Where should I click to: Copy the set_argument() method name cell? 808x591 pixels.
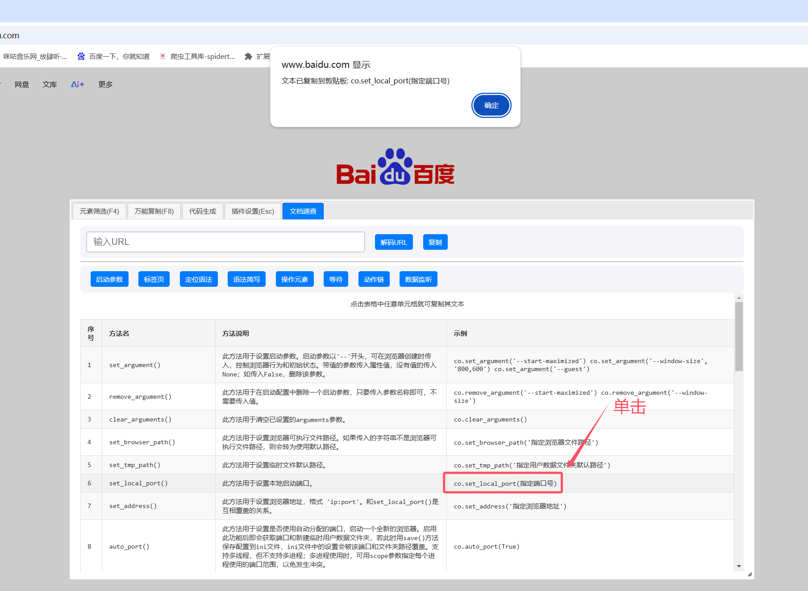tap(158, 365)
